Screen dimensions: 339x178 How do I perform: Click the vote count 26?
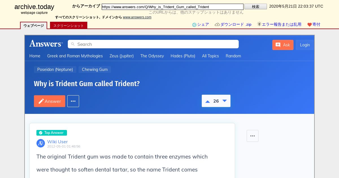click(x=216, y=101)
